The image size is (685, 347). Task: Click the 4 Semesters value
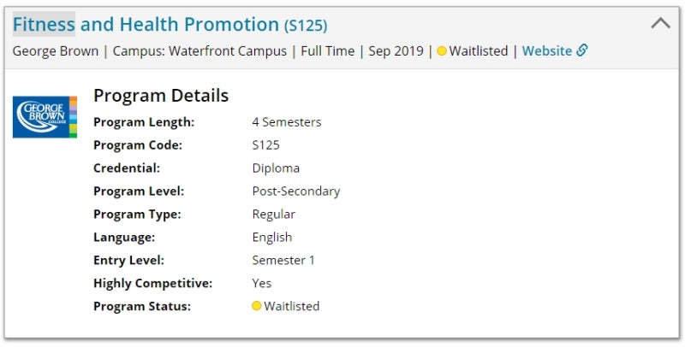(x=287, y=122)
